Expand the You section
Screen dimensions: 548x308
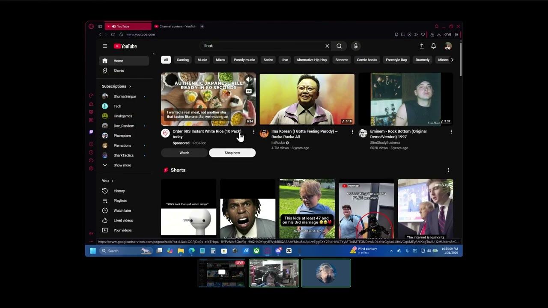(x=107, y=181)
